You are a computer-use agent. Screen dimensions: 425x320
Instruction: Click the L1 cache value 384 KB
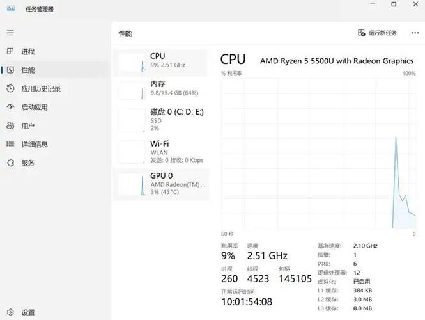(362, 291)
